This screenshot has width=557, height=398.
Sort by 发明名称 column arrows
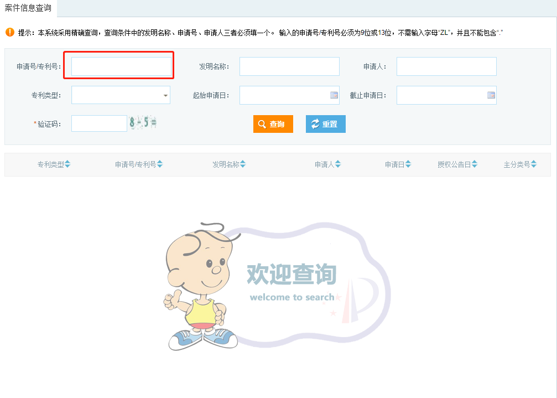point(243,164)
